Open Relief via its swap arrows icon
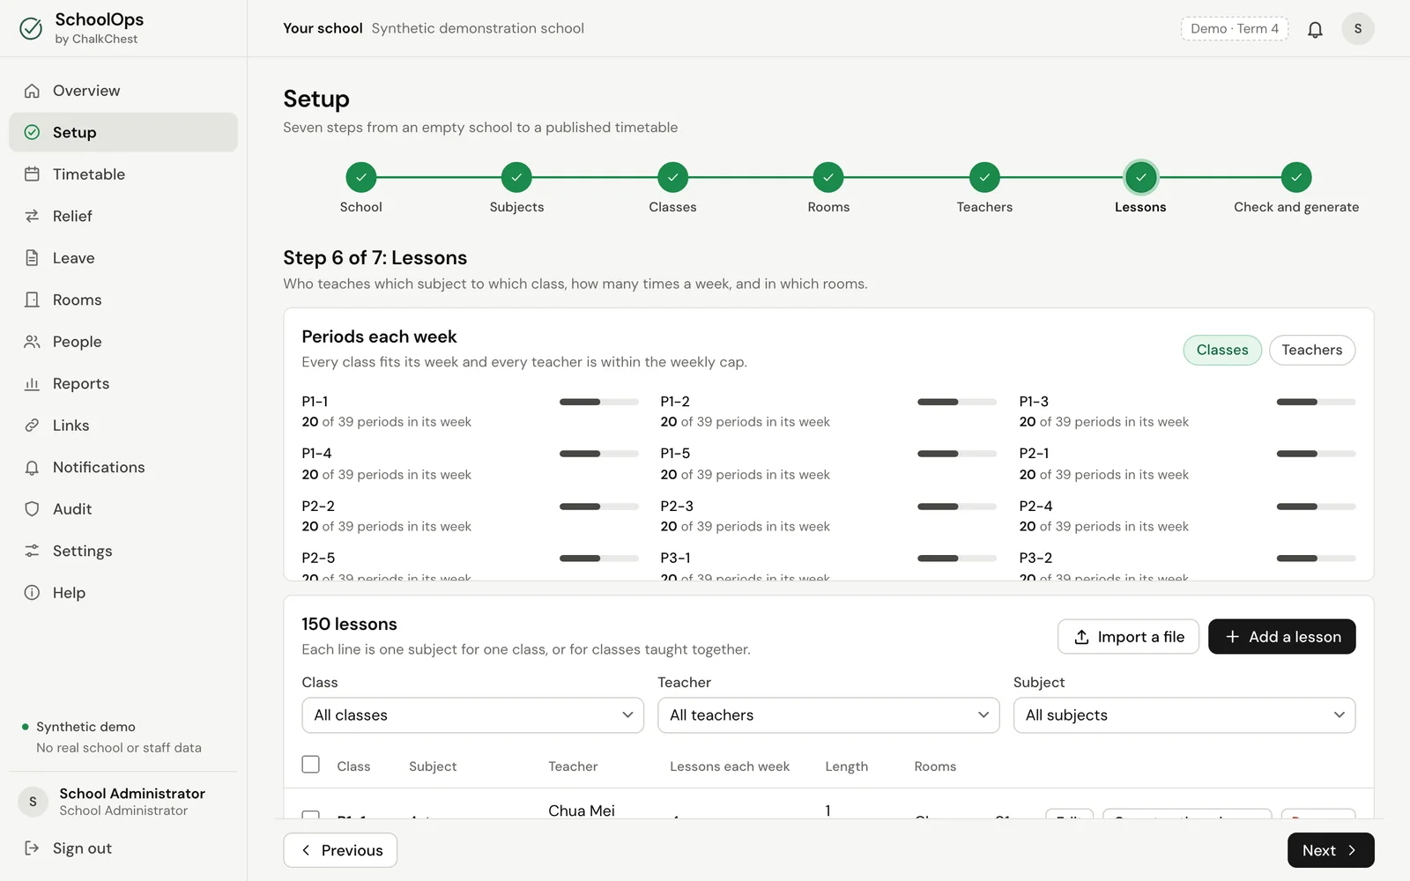Viewport: 1410px width, 881px height. (x=32, y=216)
